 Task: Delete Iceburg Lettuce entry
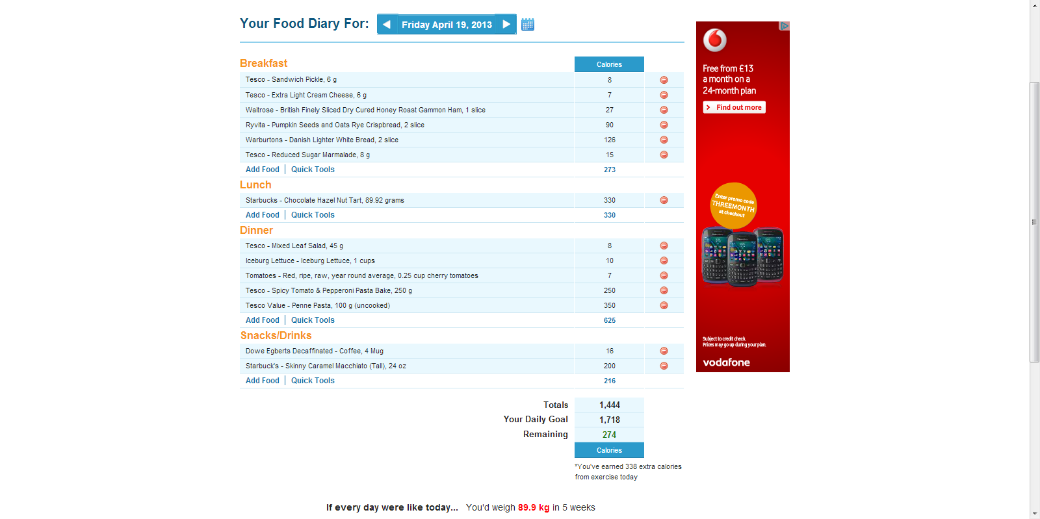point(664,260)
